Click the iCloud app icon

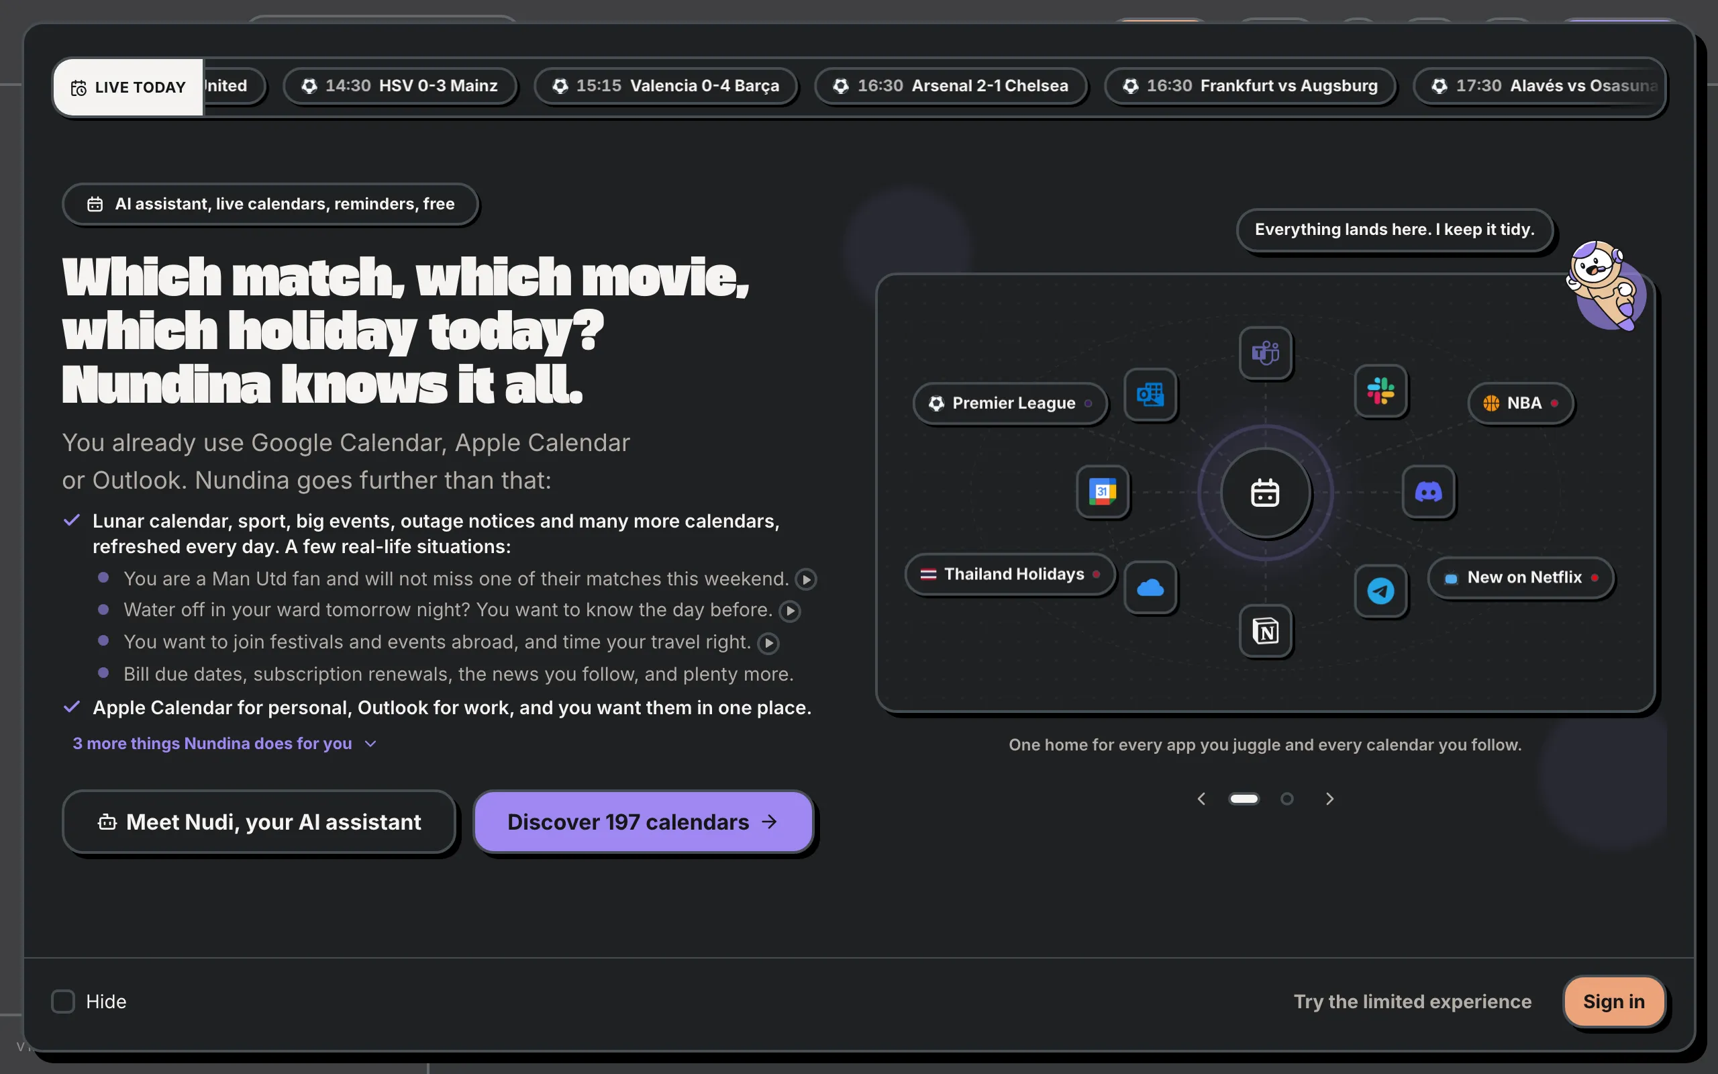coord(1150,587)
